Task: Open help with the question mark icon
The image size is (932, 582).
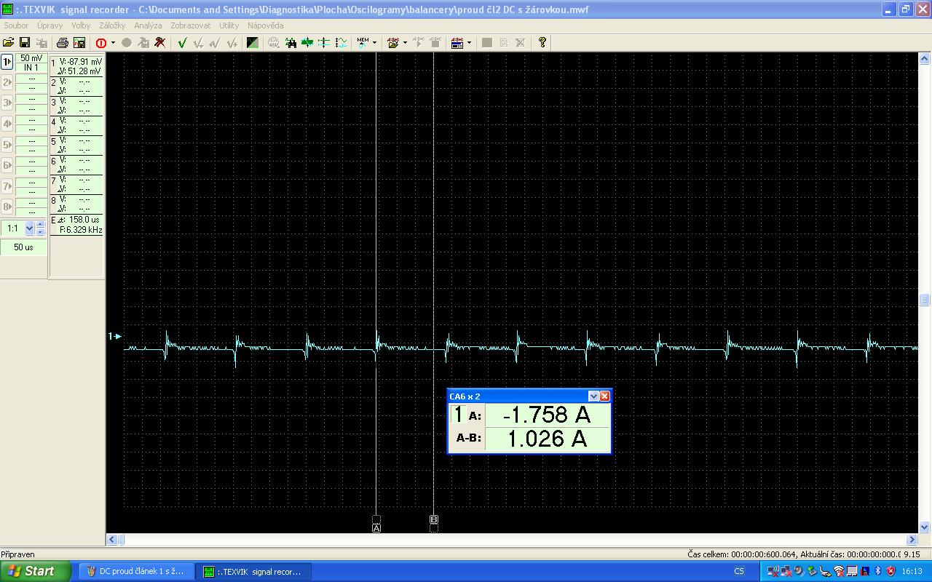Action: tap(542, 43)
